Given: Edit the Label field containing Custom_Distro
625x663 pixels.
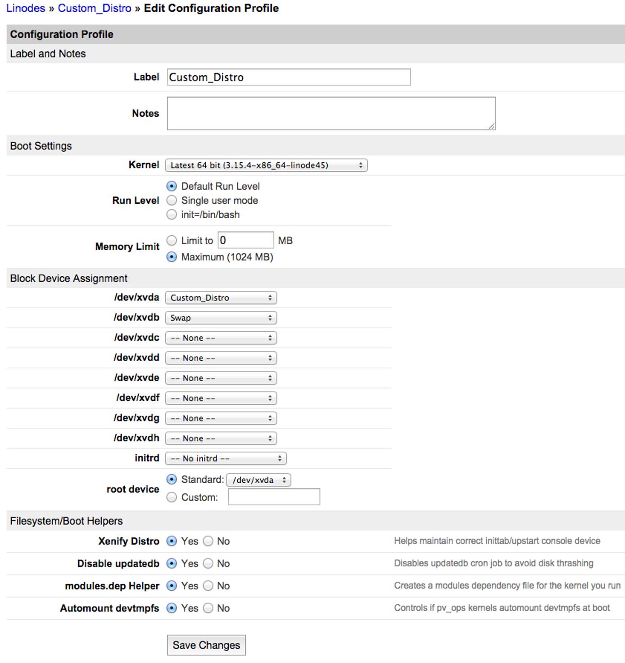Looking at the screenshot, I should 288,77.
